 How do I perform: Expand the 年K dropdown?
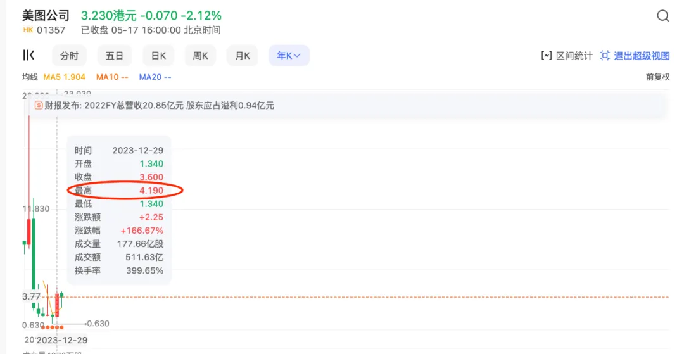coord(289,56)
